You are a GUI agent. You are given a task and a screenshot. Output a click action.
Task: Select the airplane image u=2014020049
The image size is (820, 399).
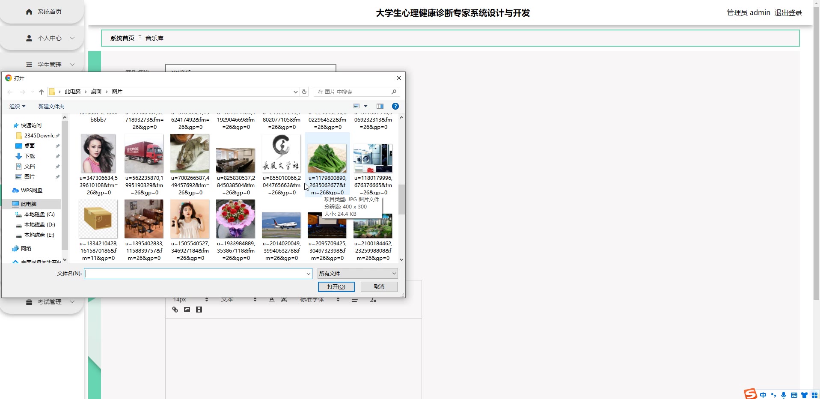click(x=281, y=225)
